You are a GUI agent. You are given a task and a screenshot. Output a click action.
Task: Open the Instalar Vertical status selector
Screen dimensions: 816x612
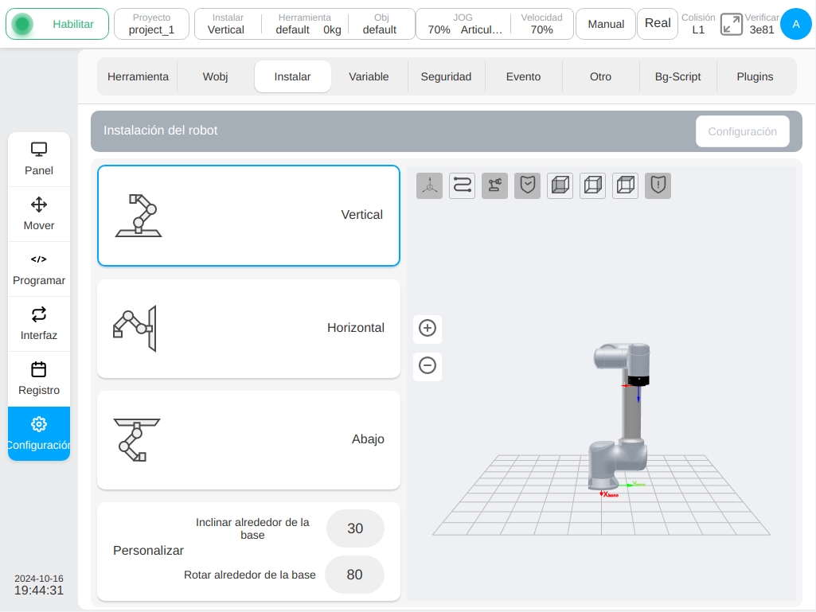(x=226, y=24)
